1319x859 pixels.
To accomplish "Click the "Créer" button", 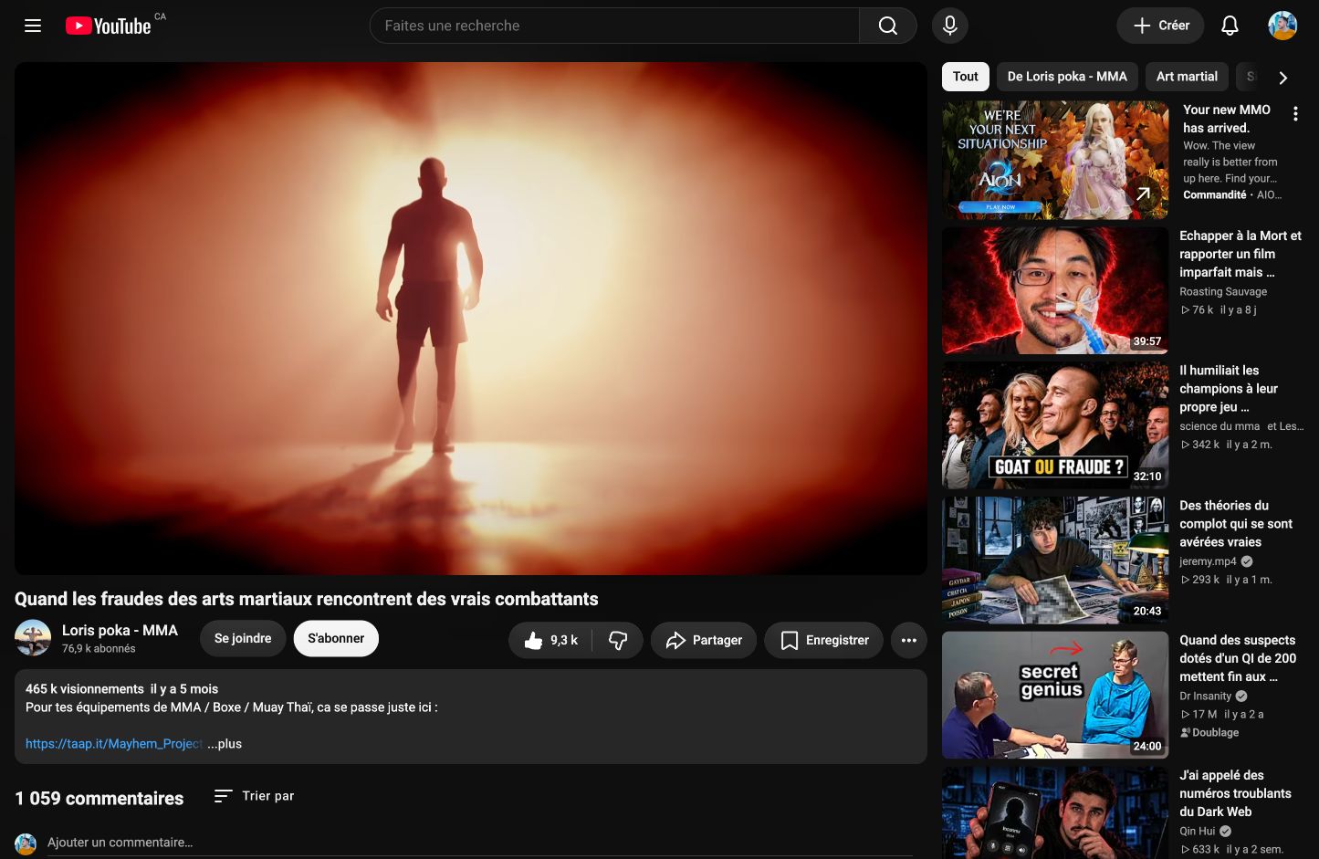I will [1160, 26].
